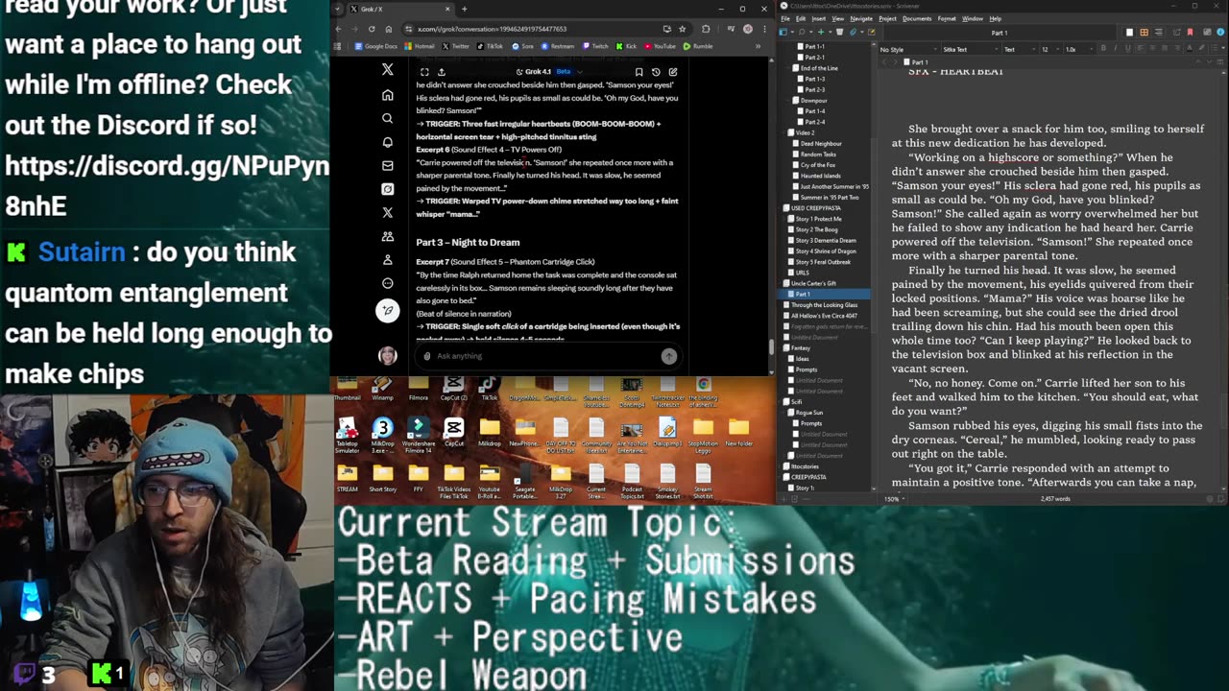Viewport: 1229px width, 691px height.
Task: Switch Scrivener to document view mode
Action: [x=1129, y=32]
